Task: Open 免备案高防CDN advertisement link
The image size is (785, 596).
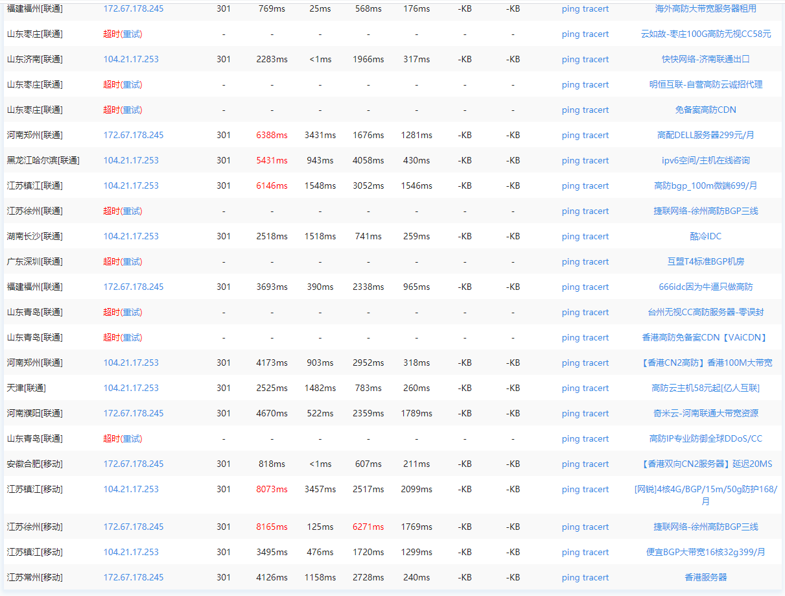Action: [705, 110]
